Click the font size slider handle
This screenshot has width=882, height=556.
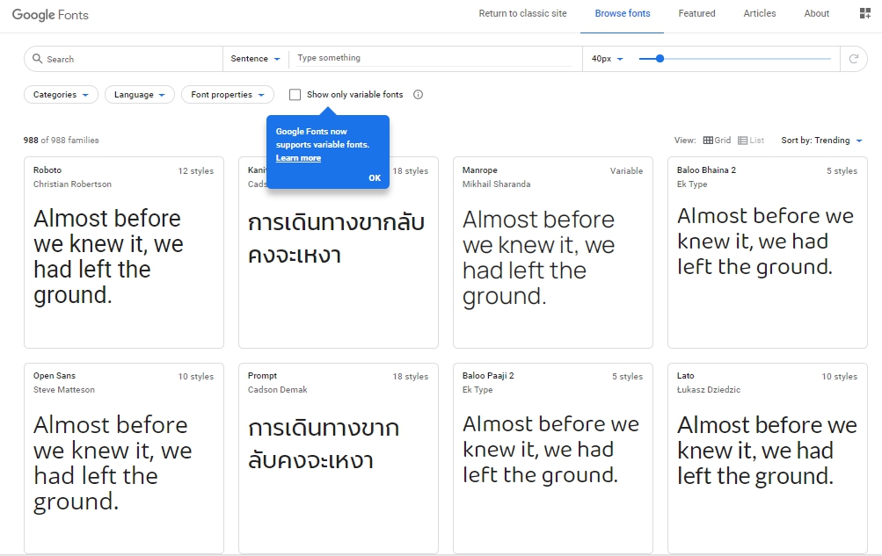pyautogui.click(x=660, y=58)
